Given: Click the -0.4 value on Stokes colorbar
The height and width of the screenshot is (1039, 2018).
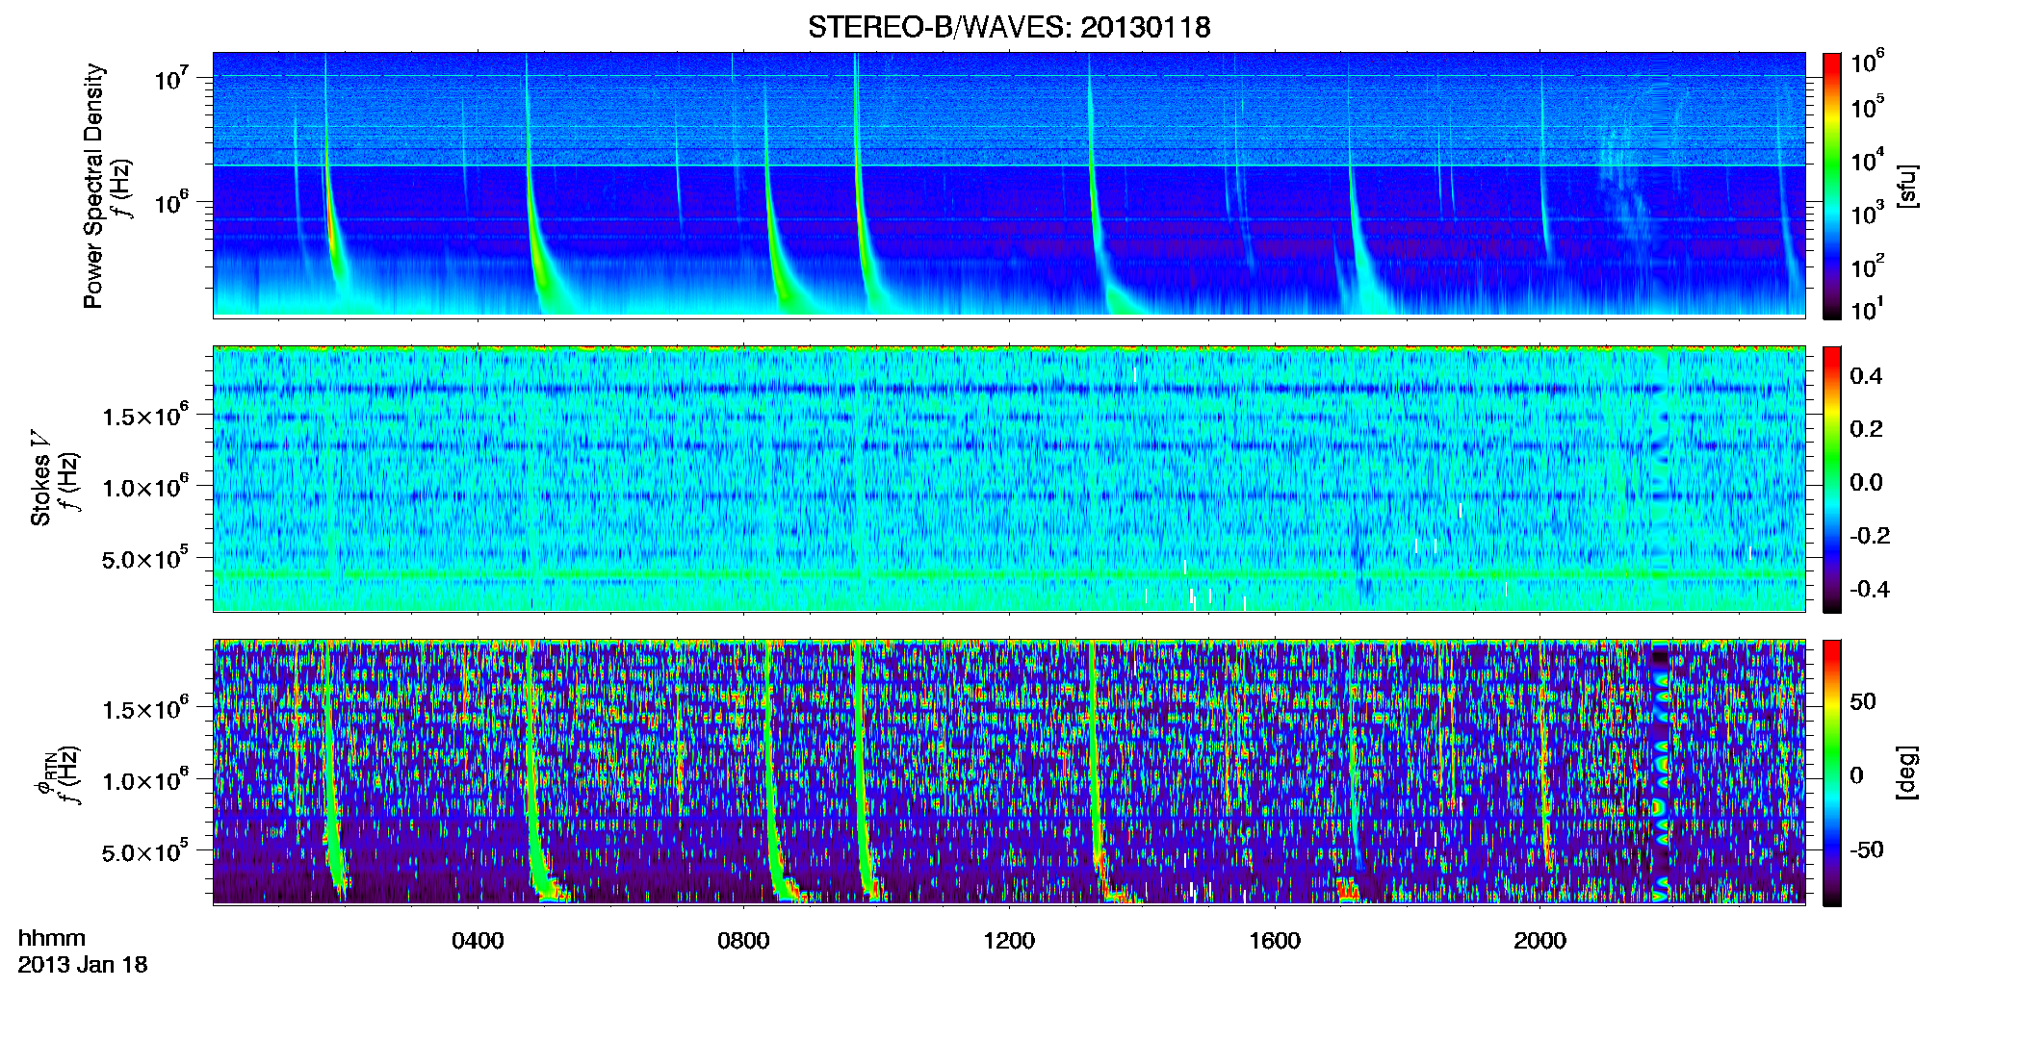Looking at the screenshot, I should (x=1870, y=589).
